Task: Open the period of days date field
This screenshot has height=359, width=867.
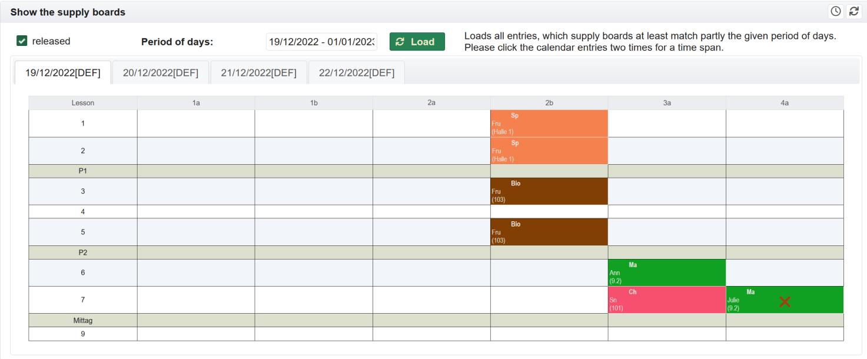Action: tap(321, 42)
